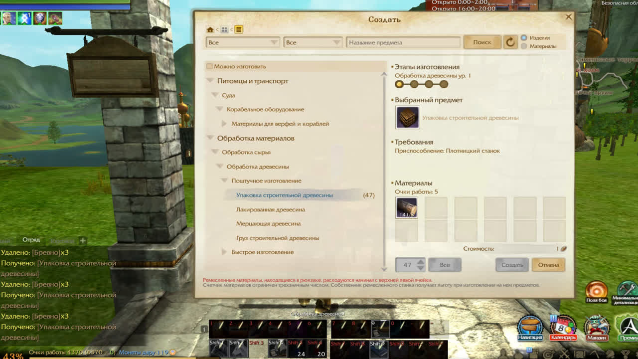Use the Shift 9 hotbar slot
638x359 pixels.
coord(379,349)
